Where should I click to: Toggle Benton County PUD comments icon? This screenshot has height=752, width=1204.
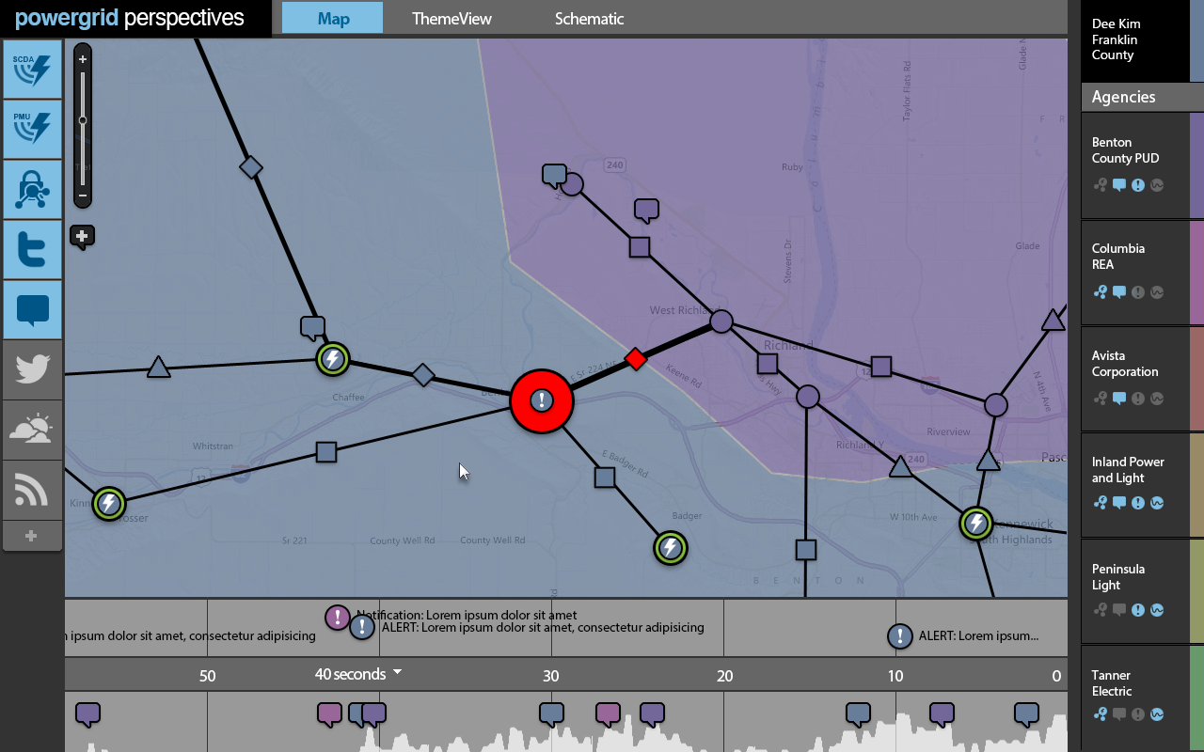click(x=1119, y=185)
